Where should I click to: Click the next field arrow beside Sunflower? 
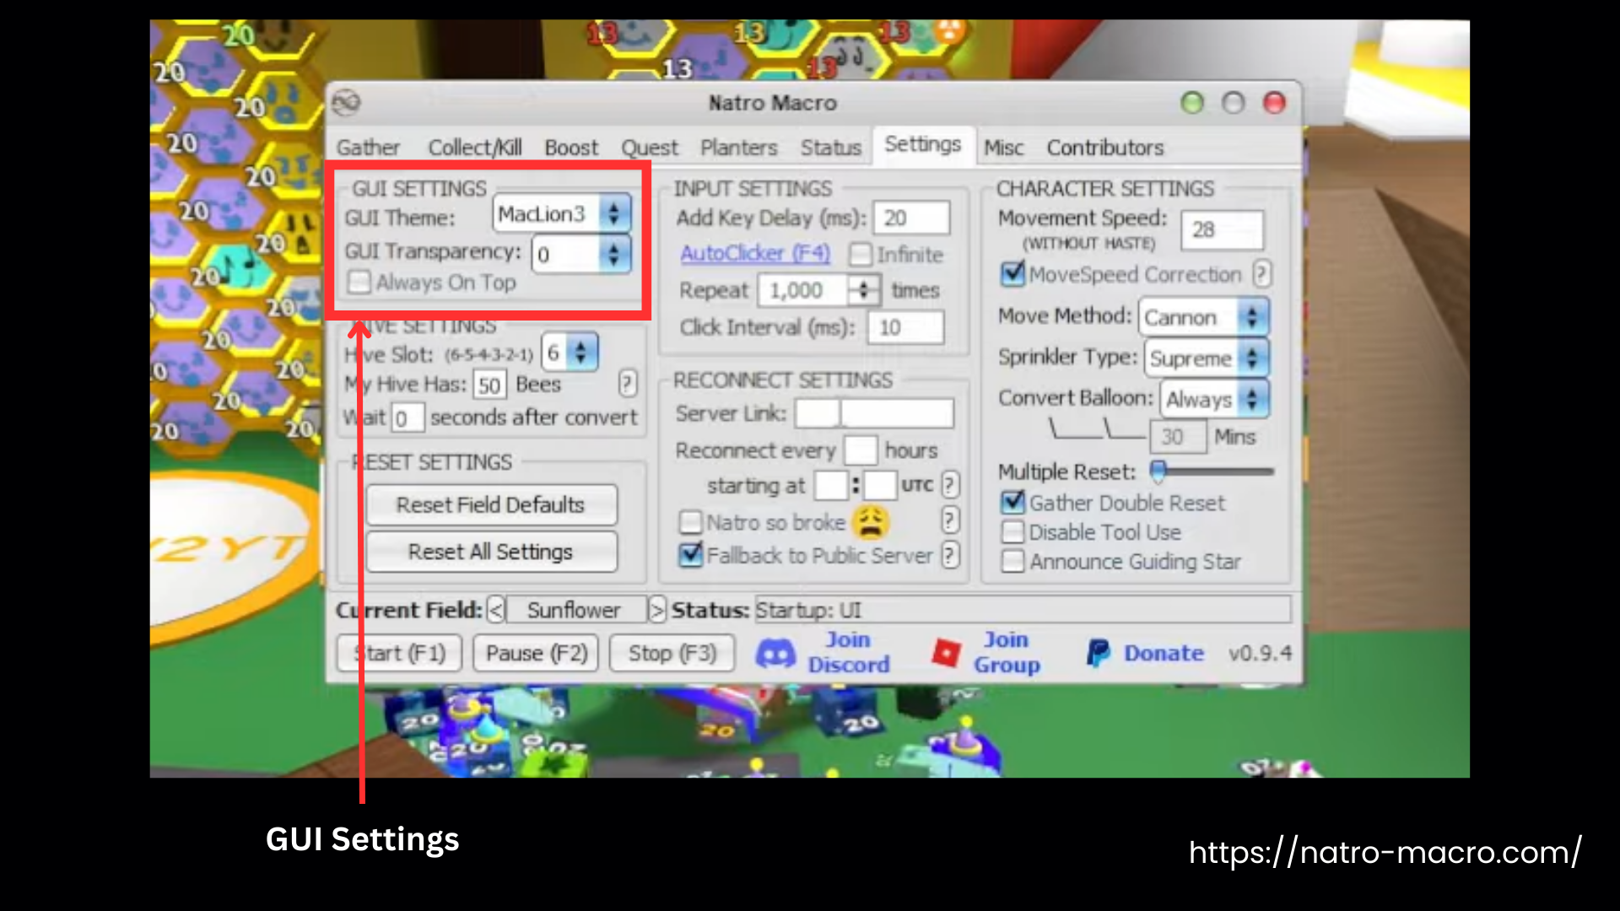click(x=657, y=609)
